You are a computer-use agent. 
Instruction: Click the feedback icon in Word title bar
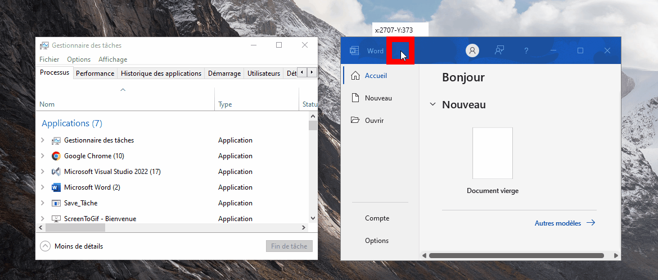click(x=499, y=51)
